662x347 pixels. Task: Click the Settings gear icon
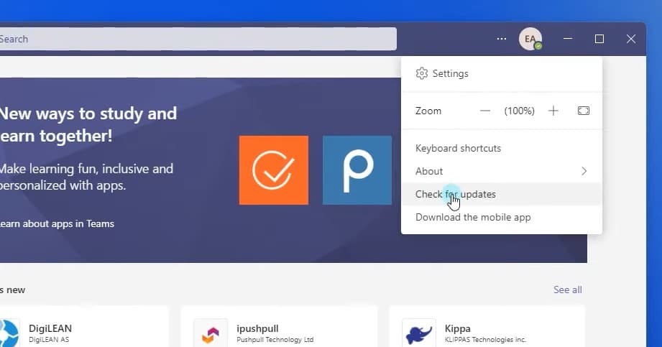click(x=421, y=73)
